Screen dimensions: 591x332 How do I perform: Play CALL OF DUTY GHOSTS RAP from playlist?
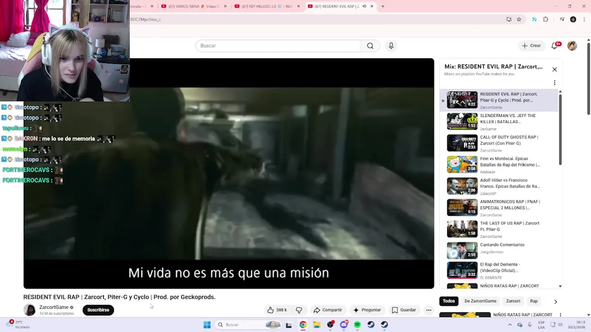(499, 143)
